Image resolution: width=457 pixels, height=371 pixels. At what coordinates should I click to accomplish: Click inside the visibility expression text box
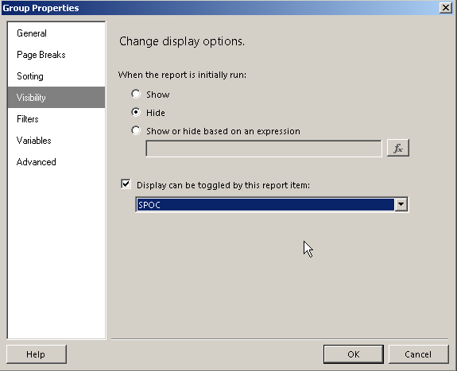[x=264, y=149]
